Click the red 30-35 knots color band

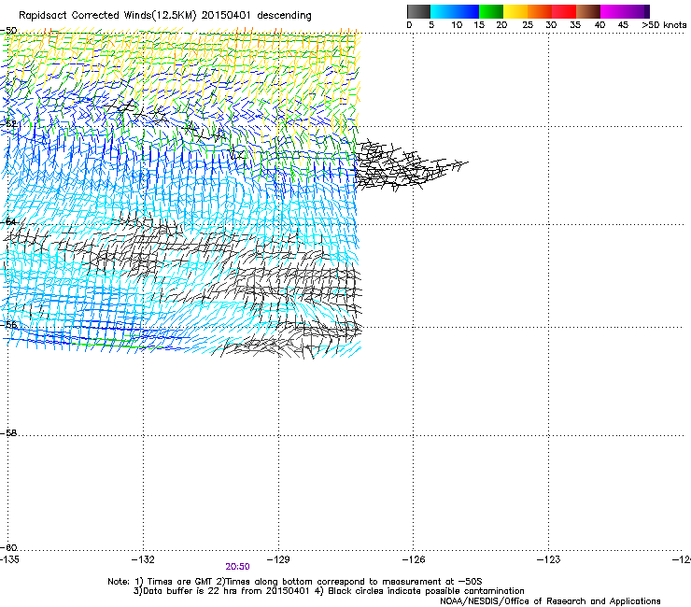pos(564,11)
